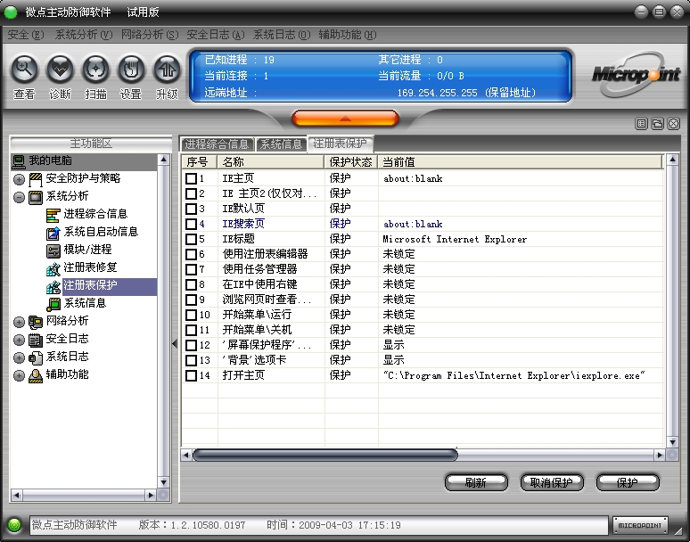Click the sidebar's horizontal scroll right arrow
690x542 pixels.
click(151, 496)
